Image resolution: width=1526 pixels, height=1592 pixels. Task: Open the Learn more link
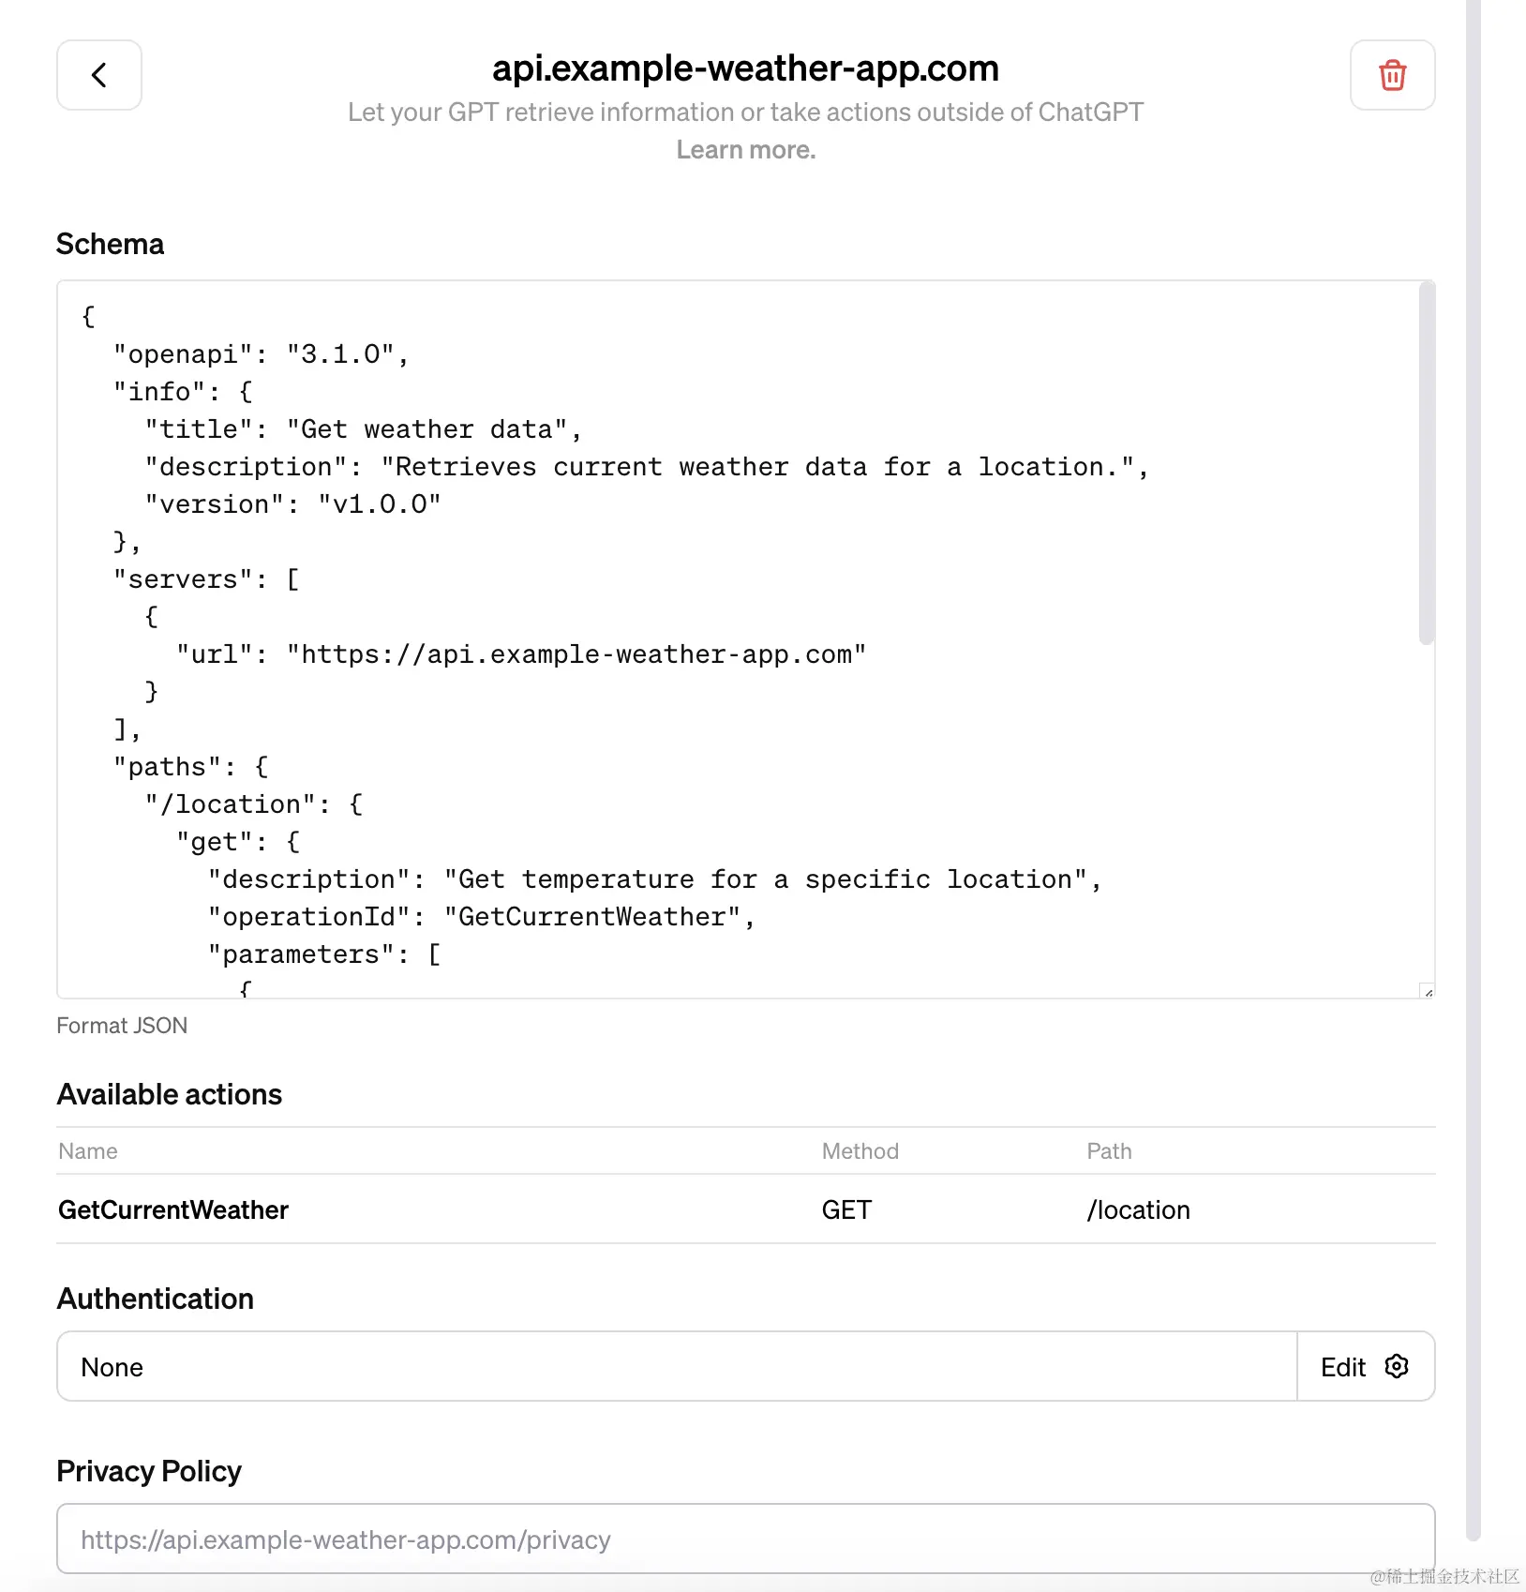[x=746, y=150]
